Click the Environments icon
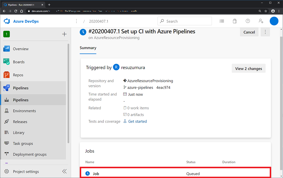The image size is (283, 178). pos(7,111)
